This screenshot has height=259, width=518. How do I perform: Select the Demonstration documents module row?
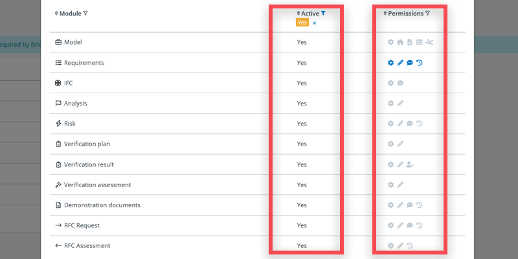point(102,205)
